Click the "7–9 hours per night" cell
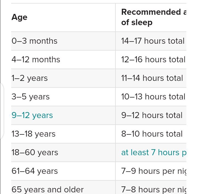Image resolution: width=197 pixels, height=194 pixels. [x=153, y=171]
